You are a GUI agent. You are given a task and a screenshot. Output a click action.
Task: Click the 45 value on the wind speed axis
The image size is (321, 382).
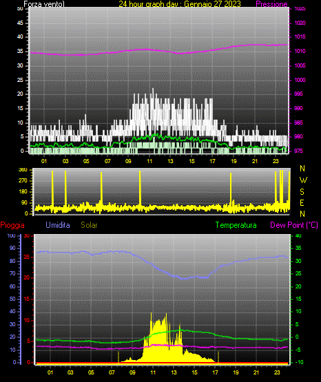[20, 23]
